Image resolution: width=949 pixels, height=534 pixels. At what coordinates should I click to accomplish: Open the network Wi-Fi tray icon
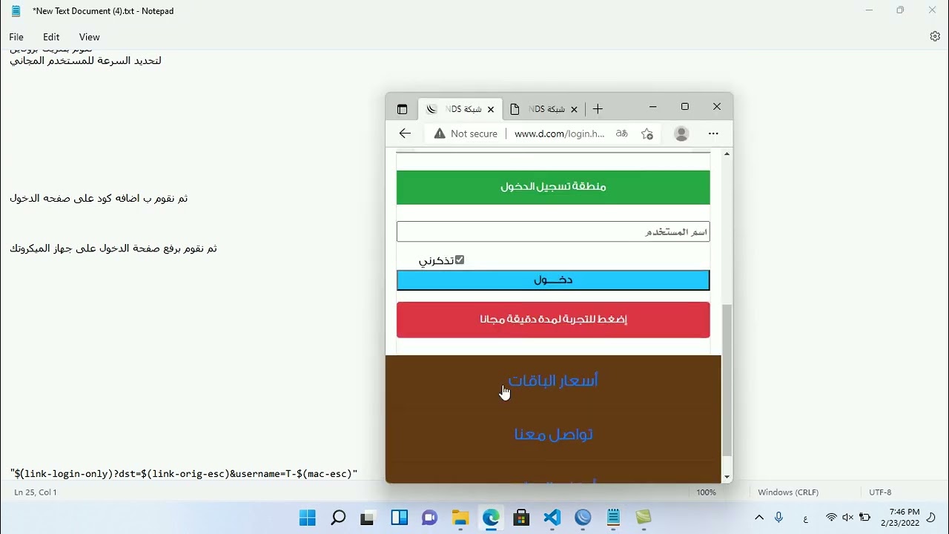tap(831, 518)
